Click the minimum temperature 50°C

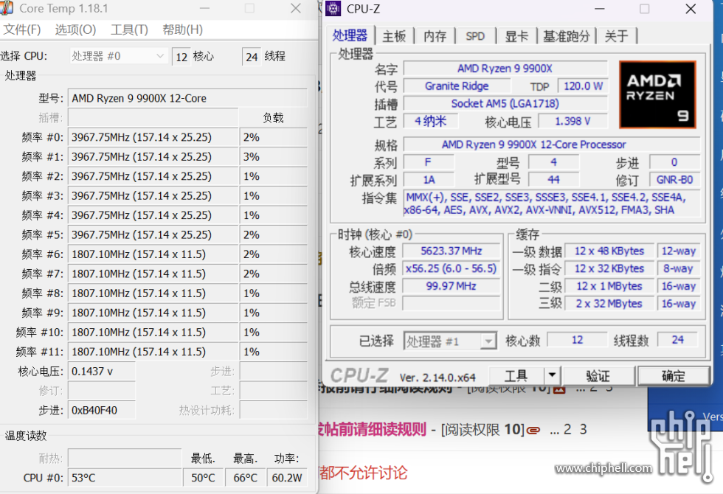click(x=204, y=478)
